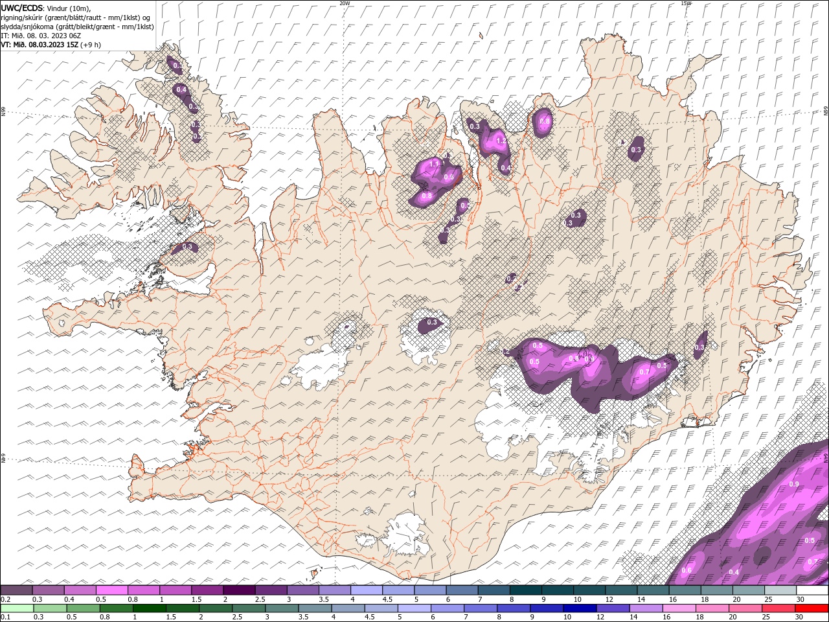Click the light lavender 4 swatch in the upper legend

pos(367,590)
